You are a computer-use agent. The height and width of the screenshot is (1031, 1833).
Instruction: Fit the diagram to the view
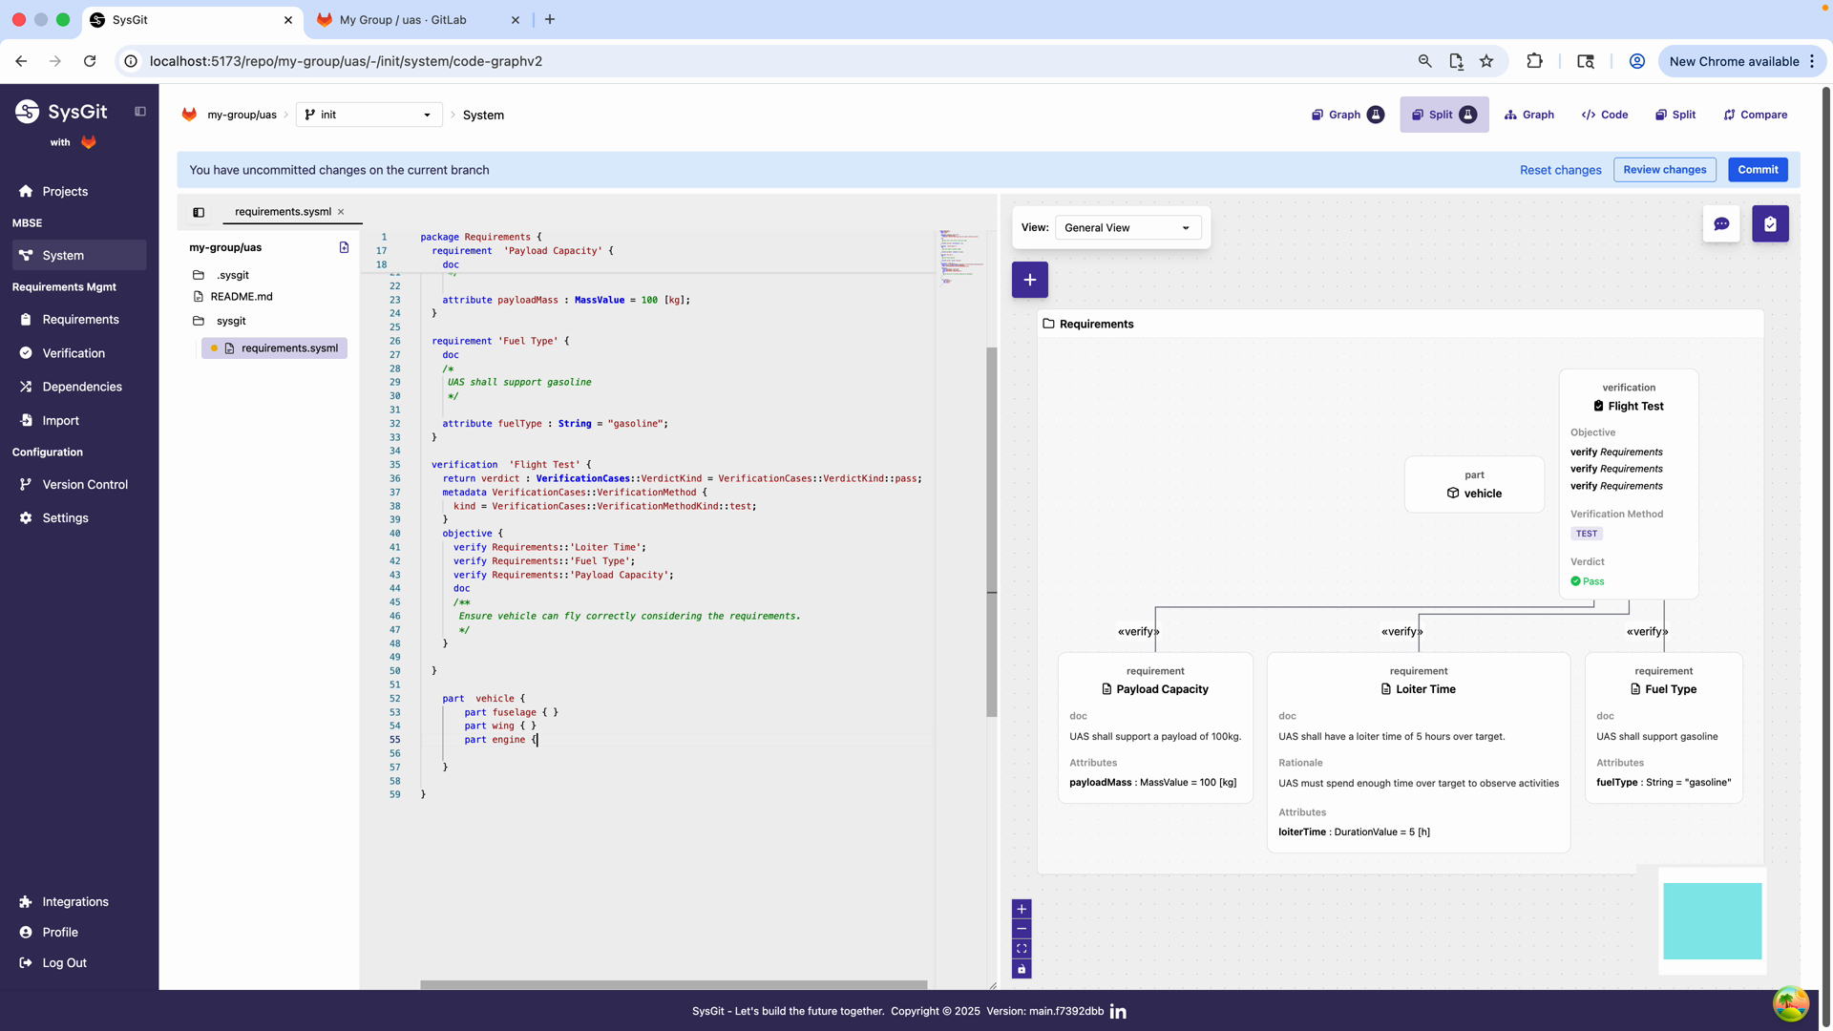1022,949
